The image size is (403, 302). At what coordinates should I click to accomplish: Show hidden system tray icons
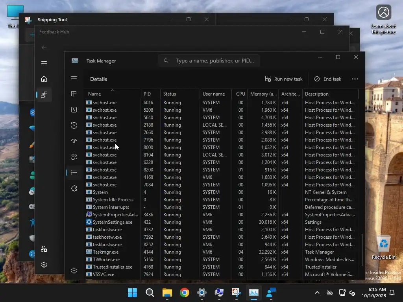coord(317,293)
